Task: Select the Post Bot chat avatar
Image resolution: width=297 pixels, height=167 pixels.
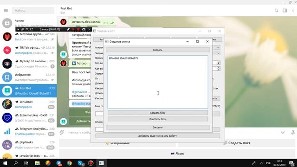Action: point(7,91)
